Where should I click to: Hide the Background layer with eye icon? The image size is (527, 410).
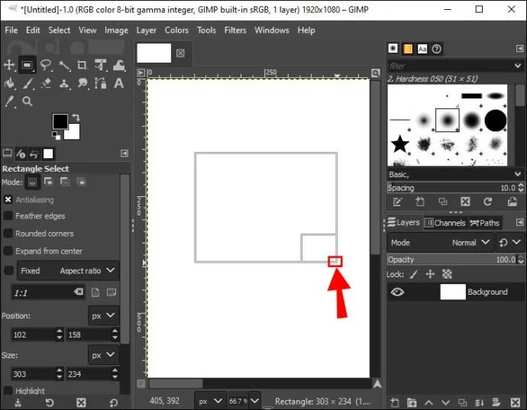[x=397, y=292]
